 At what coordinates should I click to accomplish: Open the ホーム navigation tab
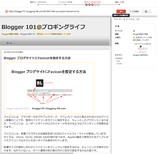(x=9, y=43)
